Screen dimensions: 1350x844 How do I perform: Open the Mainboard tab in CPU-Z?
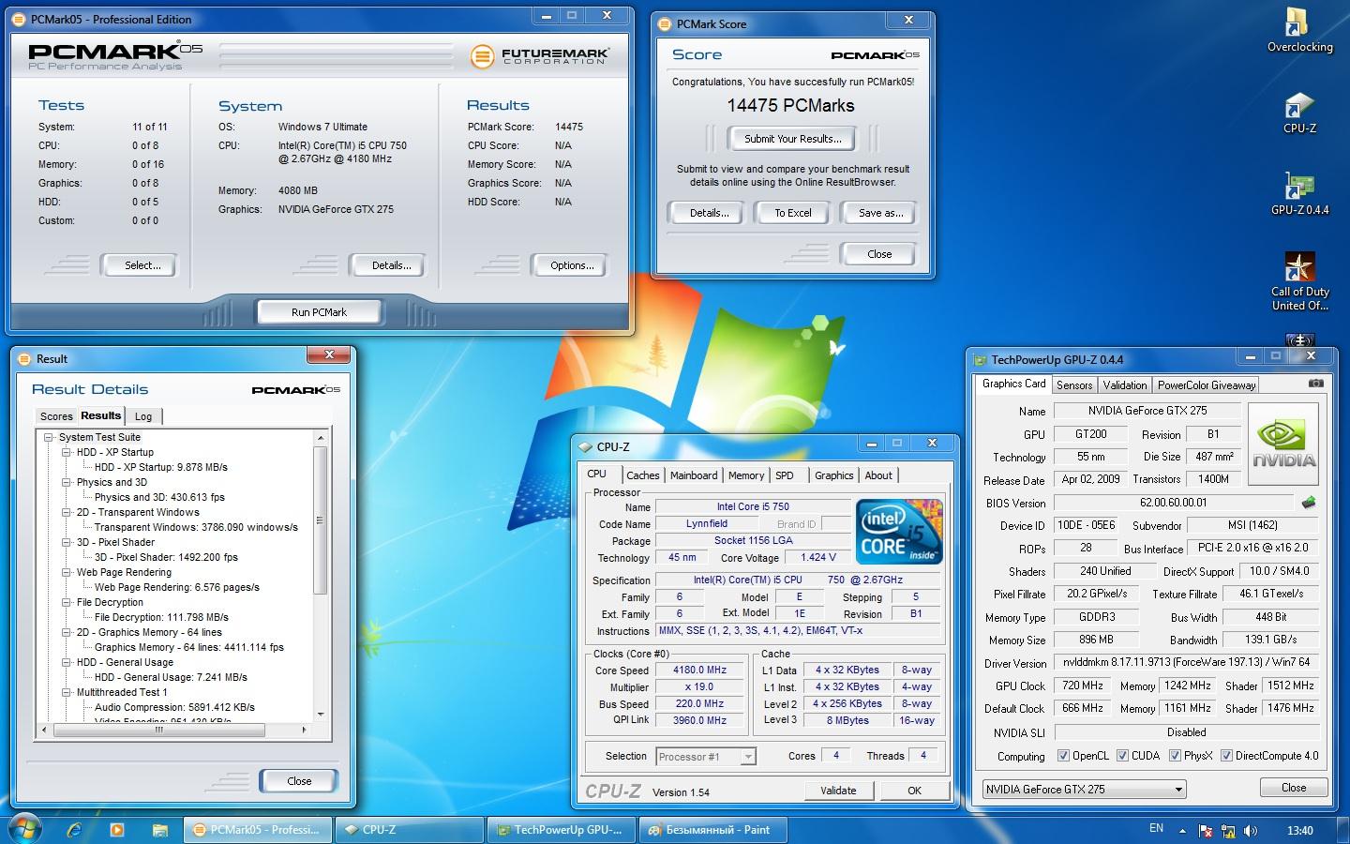[694, 475]
